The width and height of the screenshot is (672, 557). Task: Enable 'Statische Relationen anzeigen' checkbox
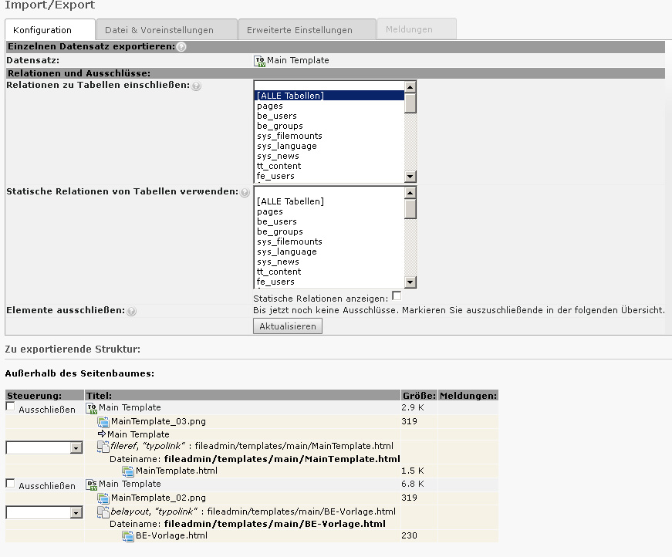tap(397, 295)
